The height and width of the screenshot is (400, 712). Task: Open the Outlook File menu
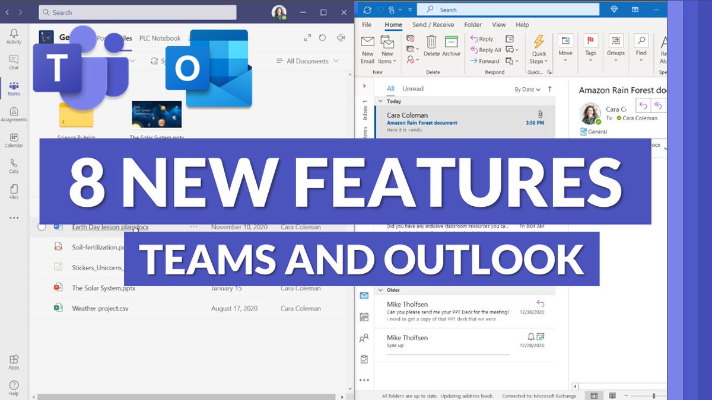pos(367,25)
